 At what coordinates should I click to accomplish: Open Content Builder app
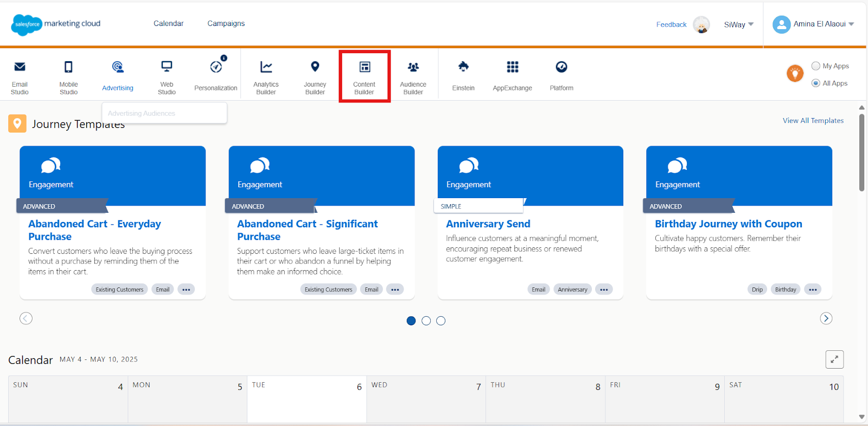click(x=364, y=77)
